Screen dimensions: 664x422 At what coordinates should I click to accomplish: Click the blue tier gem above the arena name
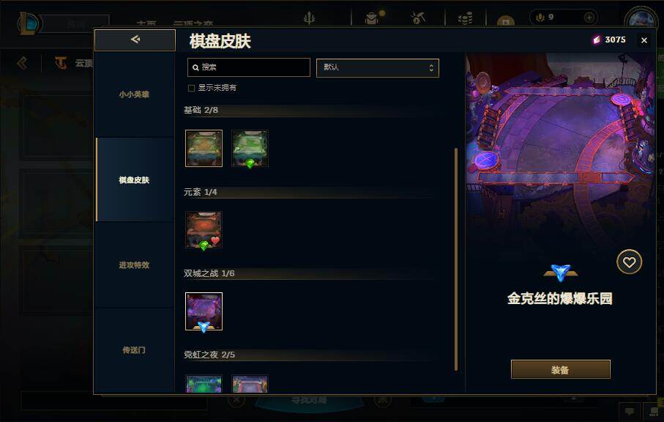pos(561,273)
